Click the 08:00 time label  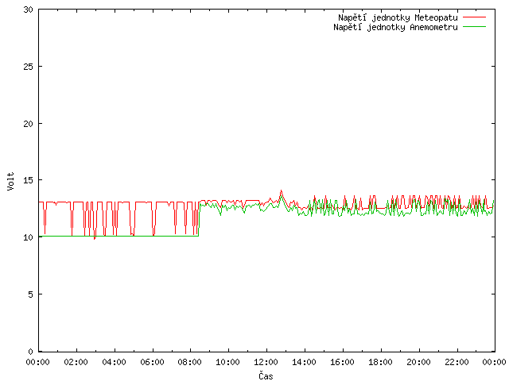[x=190, y=362]
